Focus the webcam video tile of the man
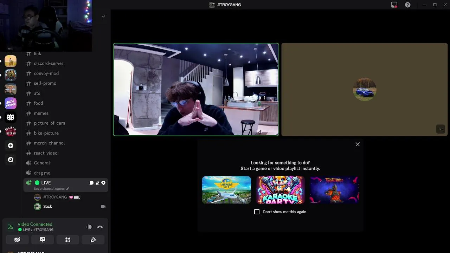Screen dimensions: 450x253 tap(196, 89)
